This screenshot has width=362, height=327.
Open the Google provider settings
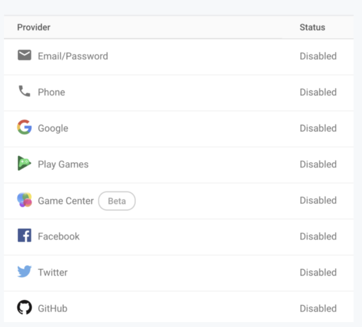(53, 128)
